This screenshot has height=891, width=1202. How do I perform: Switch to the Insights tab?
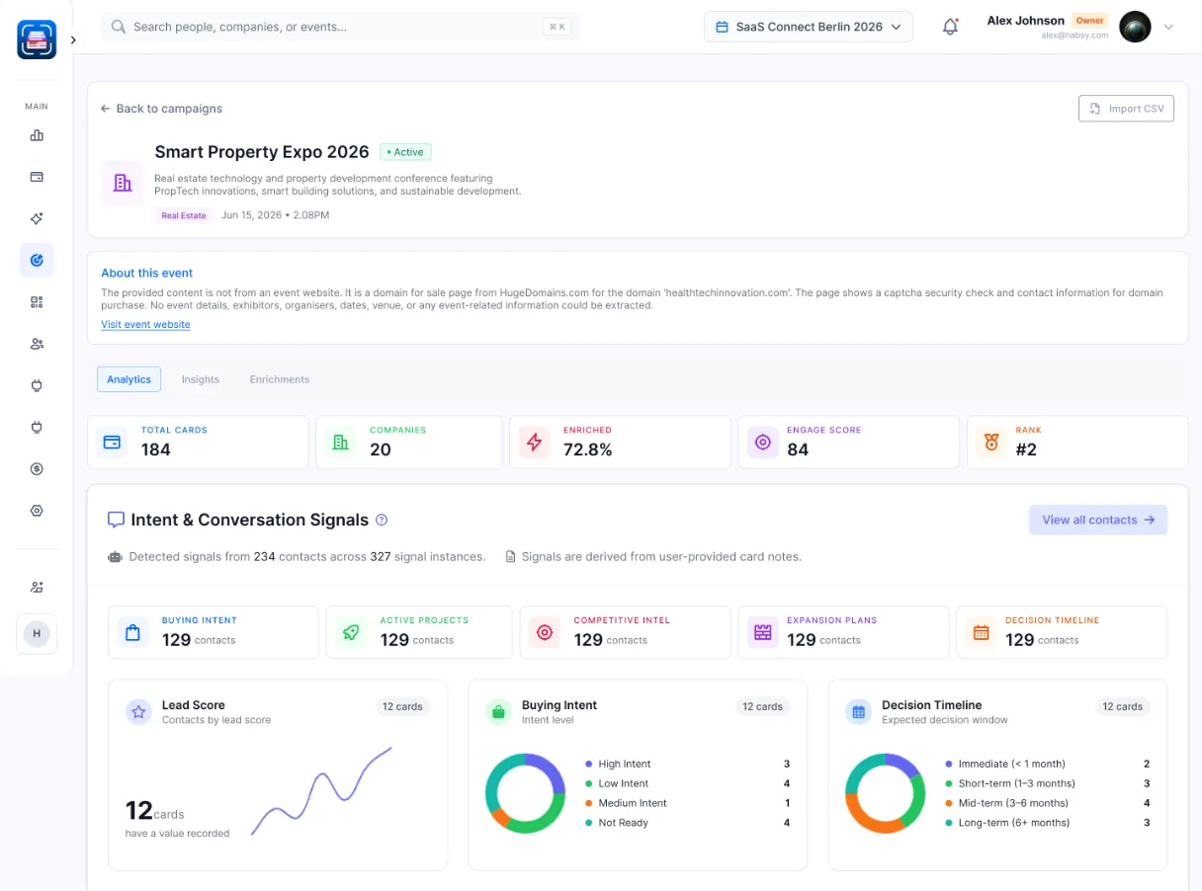click(x=201, y=379)
